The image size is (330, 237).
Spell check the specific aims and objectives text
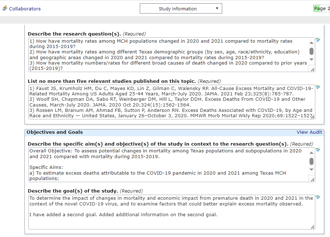[318, 150]
